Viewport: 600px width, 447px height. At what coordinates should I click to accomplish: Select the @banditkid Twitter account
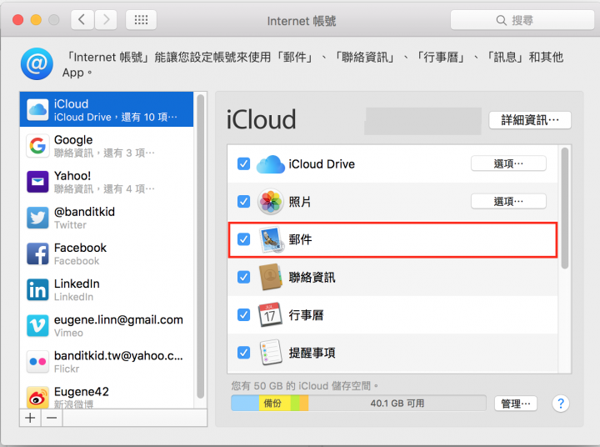coord(107,218)
